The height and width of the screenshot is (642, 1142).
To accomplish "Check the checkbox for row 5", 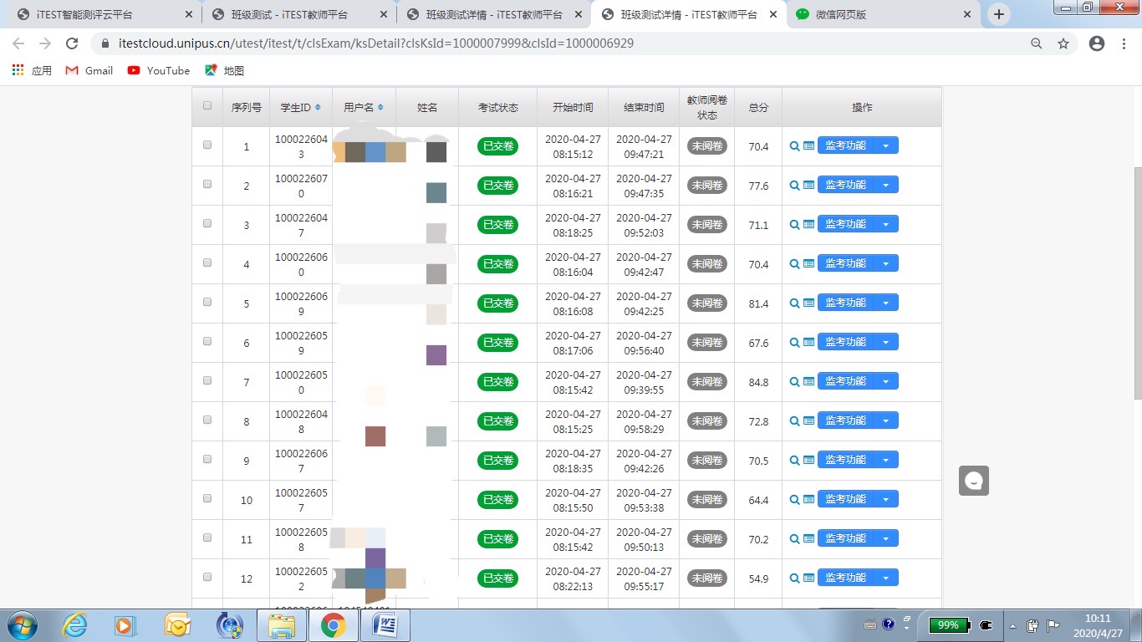I will (x=207, y=302).
